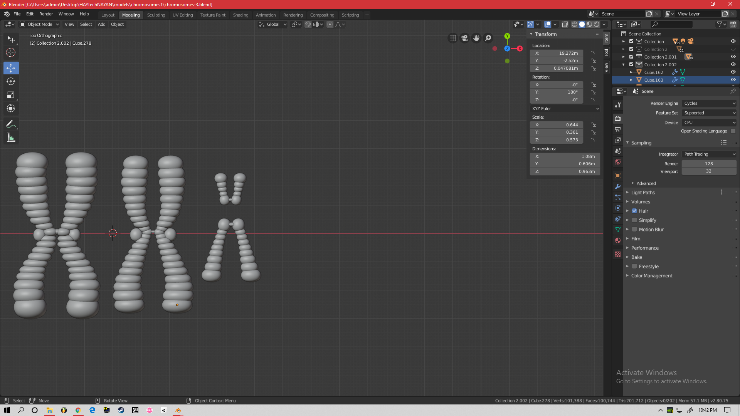Open View Layer properties tab
Screen dimensions: 740x416
618,140
